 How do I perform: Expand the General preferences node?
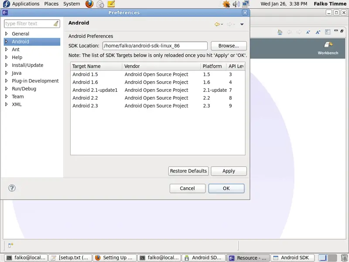tap(6, 34)
